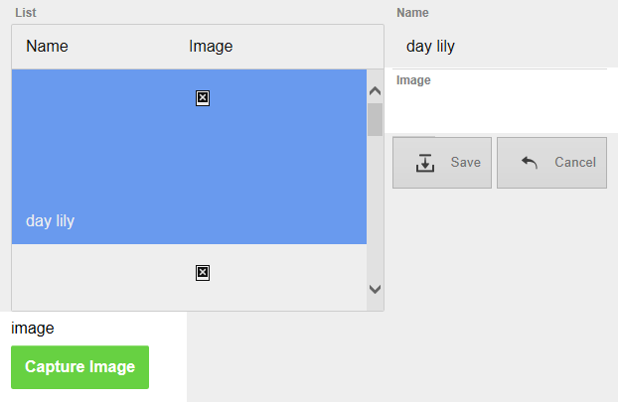Click the Name input field containing day lily
The width and height of the screenshot is (618, 402).
[x=502, y=47]
